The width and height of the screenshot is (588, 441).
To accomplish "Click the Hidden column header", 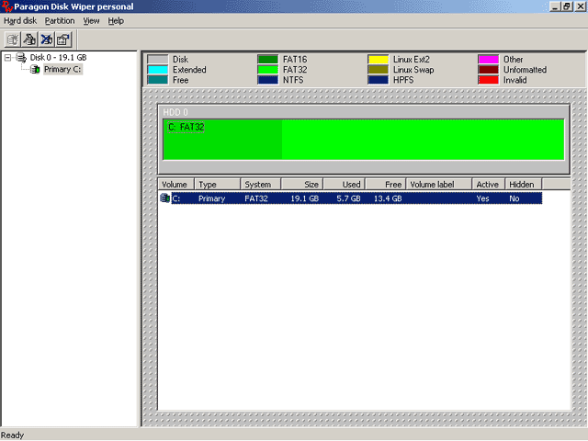I will point(524,185).
